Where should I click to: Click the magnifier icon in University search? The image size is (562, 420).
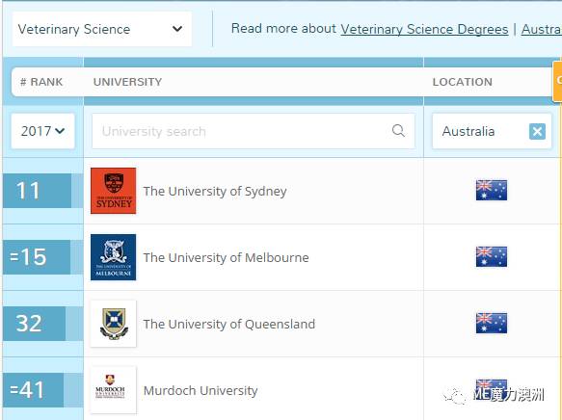pyautogui.click(x=398, y=131)
